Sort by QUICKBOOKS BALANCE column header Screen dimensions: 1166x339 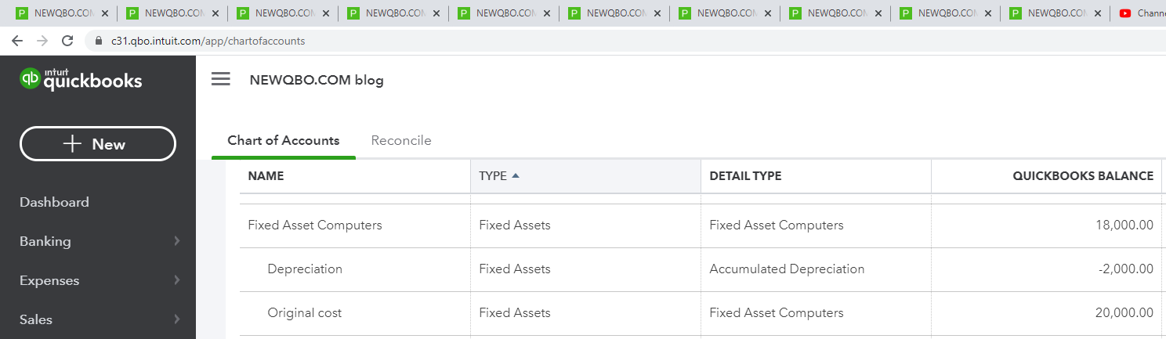[x=1082, y=176]
